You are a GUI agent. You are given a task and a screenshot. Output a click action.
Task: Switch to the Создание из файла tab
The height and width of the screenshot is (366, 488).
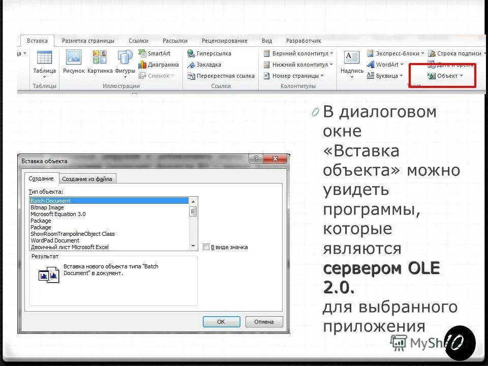click(88, 178)
